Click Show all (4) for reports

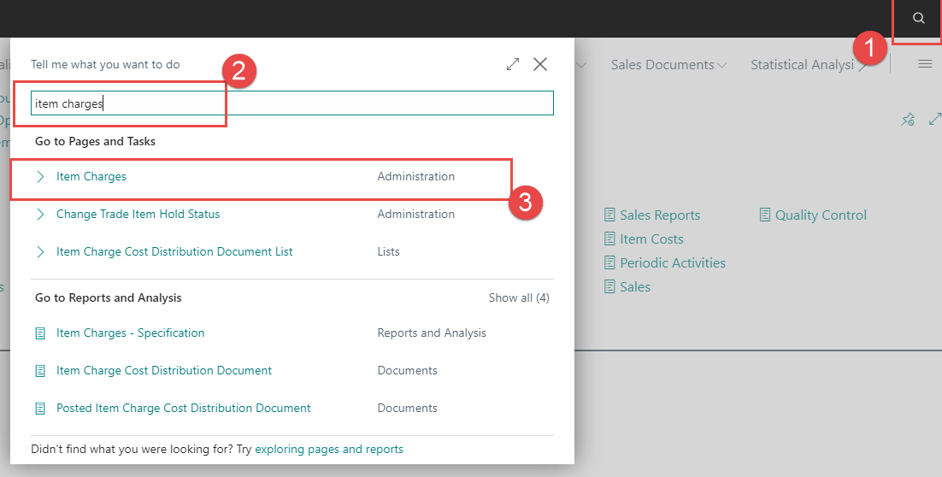pos(519,298)
